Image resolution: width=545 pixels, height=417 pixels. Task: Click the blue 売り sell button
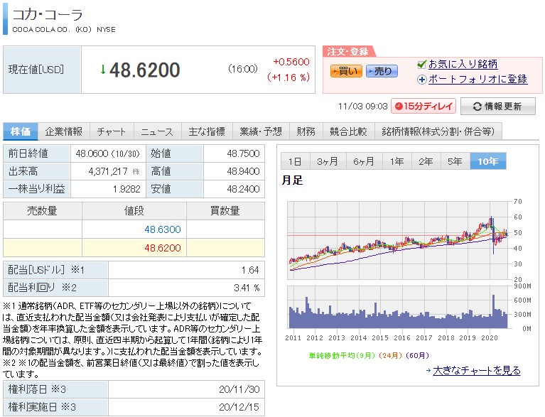click(x=382, y=71)
